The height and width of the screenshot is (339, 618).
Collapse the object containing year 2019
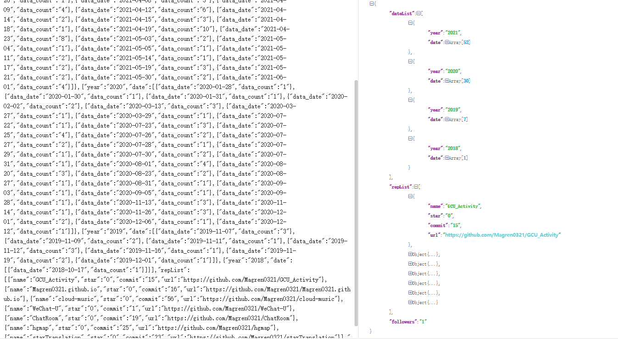click(410, 100)
